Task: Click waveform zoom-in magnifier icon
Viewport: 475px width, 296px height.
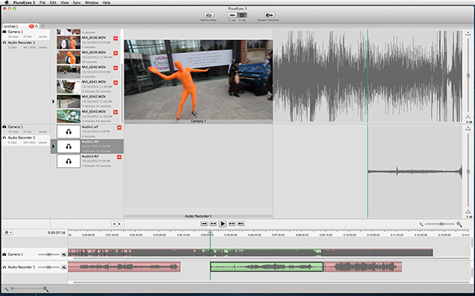Action: [460, 224]
